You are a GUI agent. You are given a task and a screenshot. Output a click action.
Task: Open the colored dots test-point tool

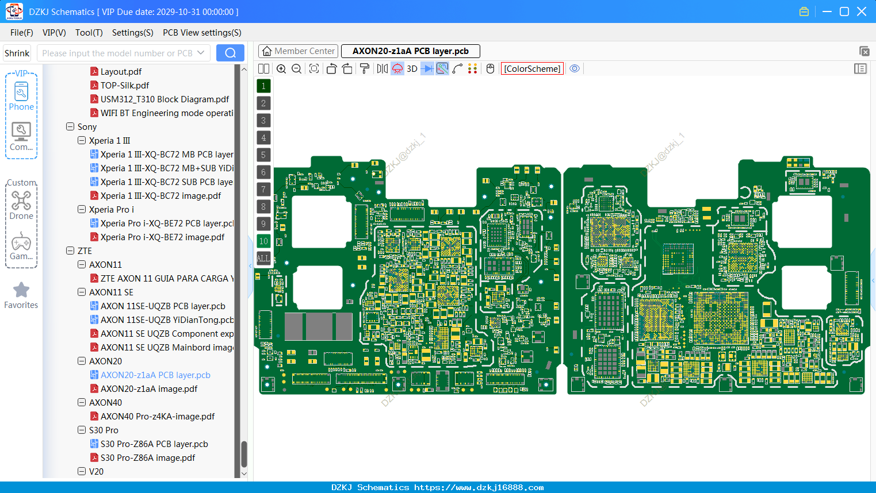[x=473, y=68]
